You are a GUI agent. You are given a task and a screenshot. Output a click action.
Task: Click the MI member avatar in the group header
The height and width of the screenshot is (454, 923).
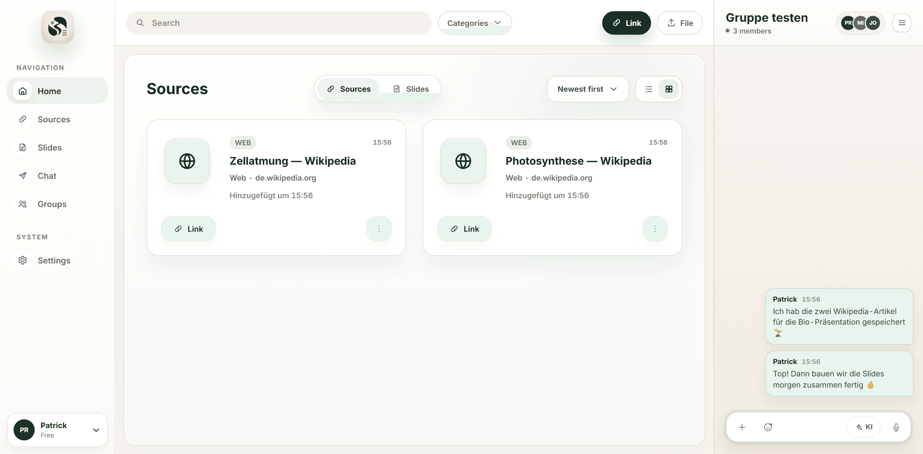tap(860, 23)
